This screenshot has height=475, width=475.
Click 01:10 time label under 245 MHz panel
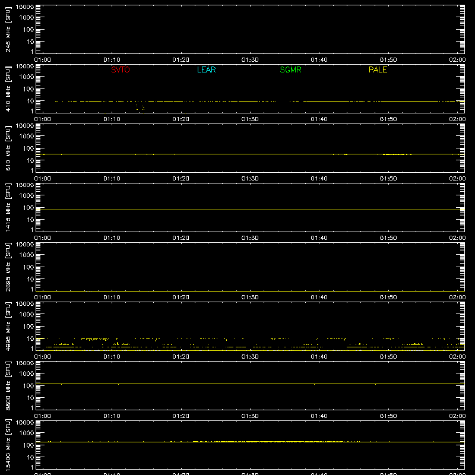click(112, 60)
